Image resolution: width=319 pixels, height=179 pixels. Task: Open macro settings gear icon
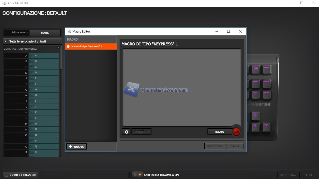coord(126,132)
